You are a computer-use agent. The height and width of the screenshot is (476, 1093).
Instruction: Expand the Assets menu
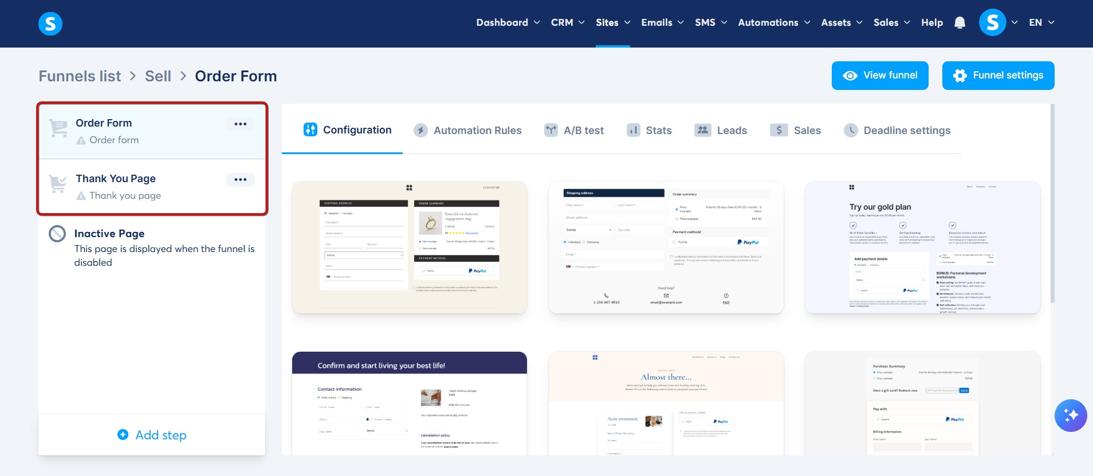pyautogui.click(x=842, y=22)
